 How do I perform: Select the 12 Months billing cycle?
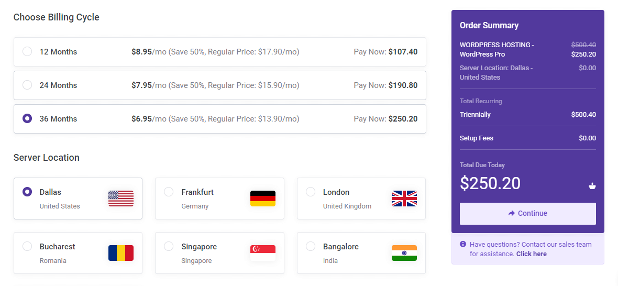(x=27, y=51)
